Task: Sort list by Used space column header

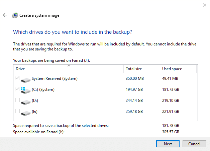Action: click(178, 69)
